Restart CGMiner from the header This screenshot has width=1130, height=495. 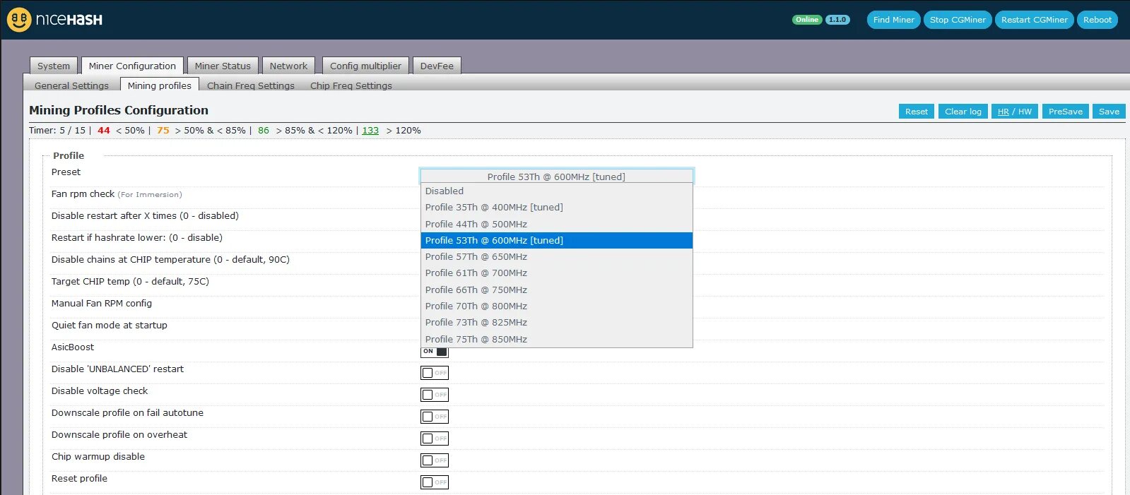click(1034, 20)
